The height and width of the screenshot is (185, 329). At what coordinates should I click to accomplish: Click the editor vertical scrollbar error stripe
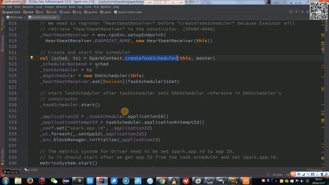pyautogui.click(x=323, y=94)
